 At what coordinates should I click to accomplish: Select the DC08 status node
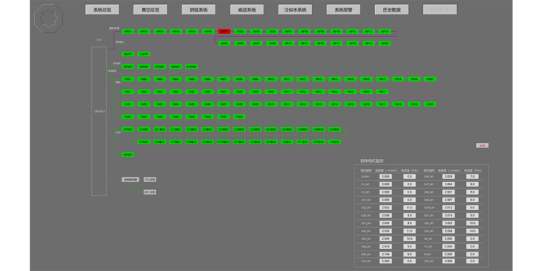pyautogui.click(x=273, y=43)
